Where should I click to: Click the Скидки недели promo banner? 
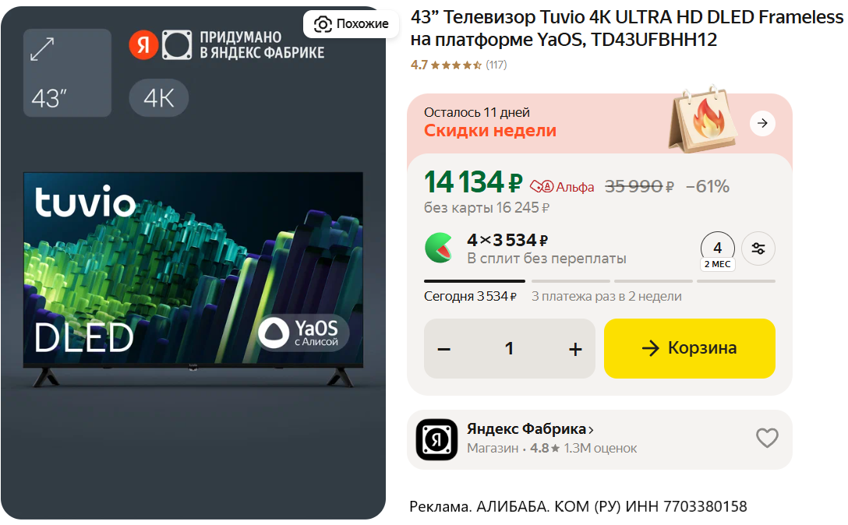(x=599, y=123)
